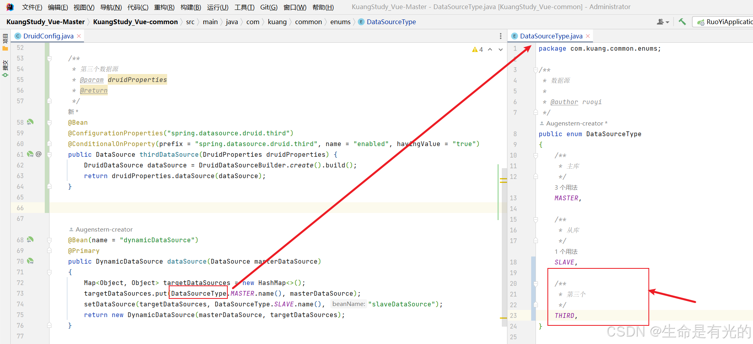The width and height of the screenshot is (753, 344).
Task: Click the Augenstern-creator author hint above line 68
Action: tap(101, 229)
